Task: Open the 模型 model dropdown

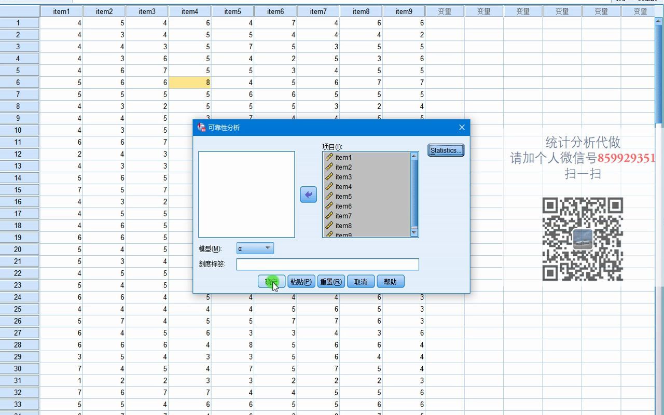Action: click(x=255, y=248)
